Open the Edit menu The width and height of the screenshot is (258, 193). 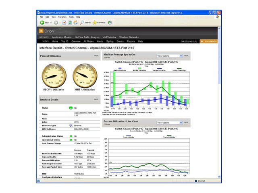pyautogui.click(x=47, y=17)
